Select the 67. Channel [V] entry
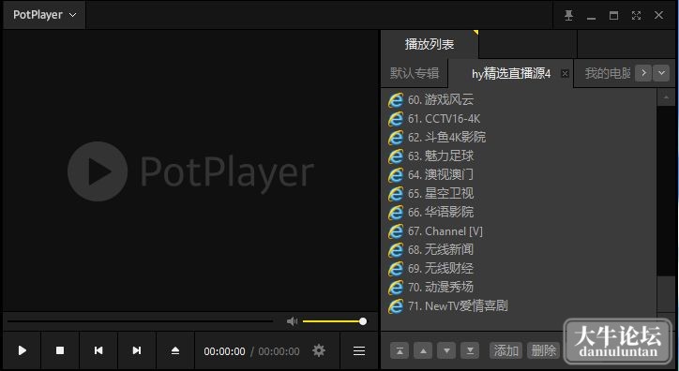Viewport: 679px width, 371px height. coord(445,231)
